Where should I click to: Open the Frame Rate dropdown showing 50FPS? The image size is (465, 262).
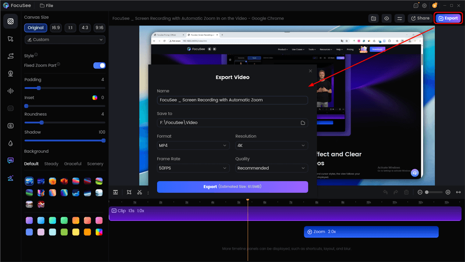(x=193, y=168)
